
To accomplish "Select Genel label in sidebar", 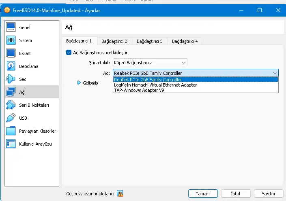I will [x=25, y=28].
